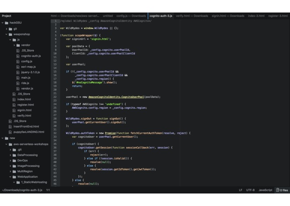Click the 1:1 cursor position indicator
The width and height of the screenshot is (290, 206).
pyautogui.click(x=48, y=190)
